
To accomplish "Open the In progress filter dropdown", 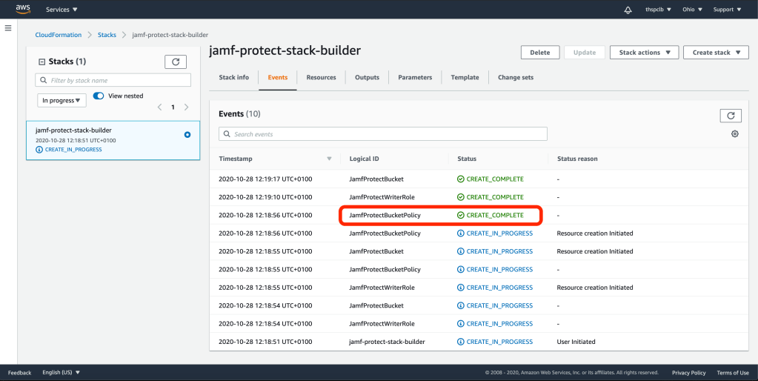I will [61, 100].
